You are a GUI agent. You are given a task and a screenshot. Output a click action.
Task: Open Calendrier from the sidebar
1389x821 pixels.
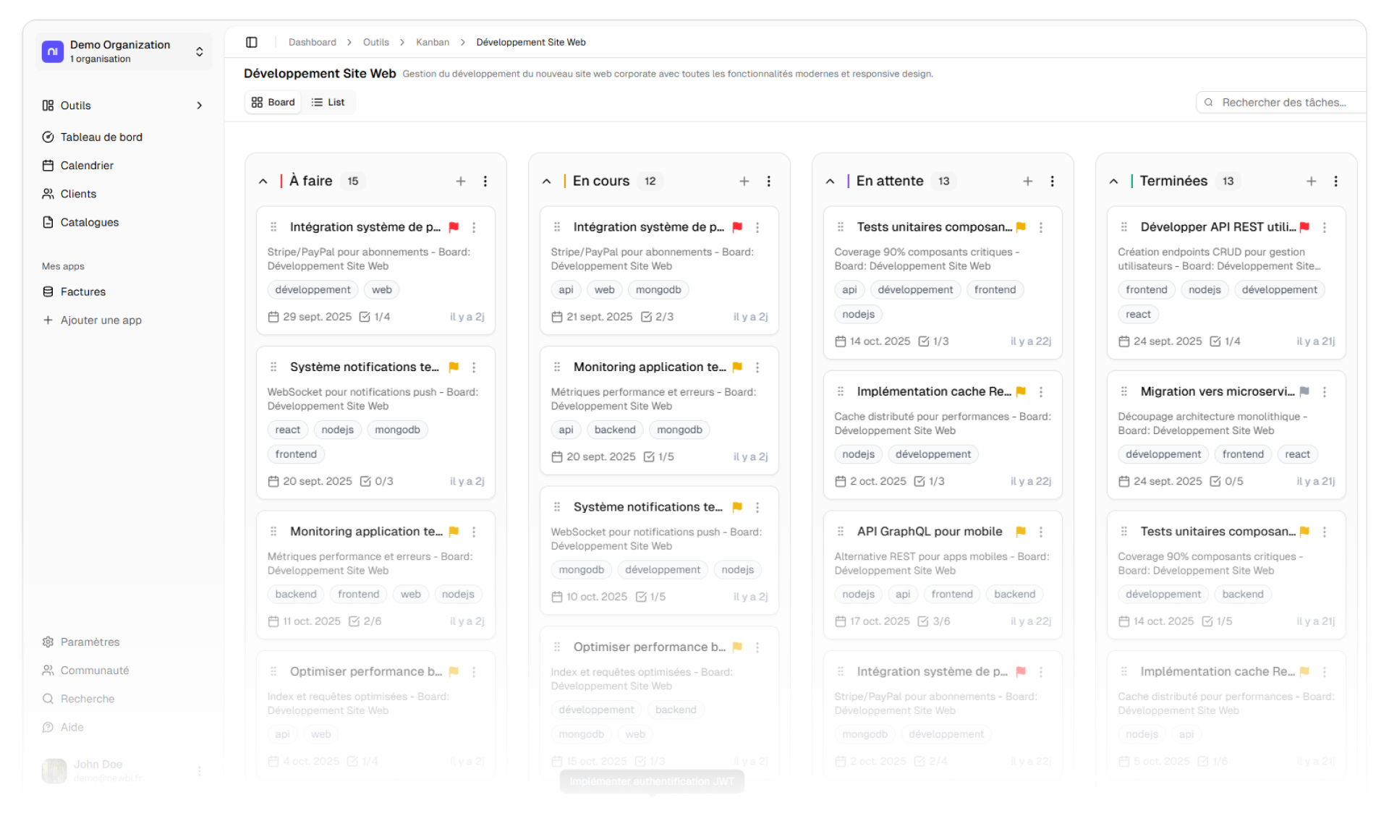[86, 165]
